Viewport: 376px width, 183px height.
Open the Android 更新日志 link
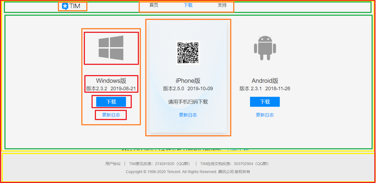click(265, 115)
